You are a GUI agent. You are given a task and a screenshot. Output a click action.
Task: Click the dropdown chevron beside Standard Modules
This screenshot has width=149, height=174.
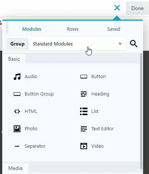pos(120,44)
